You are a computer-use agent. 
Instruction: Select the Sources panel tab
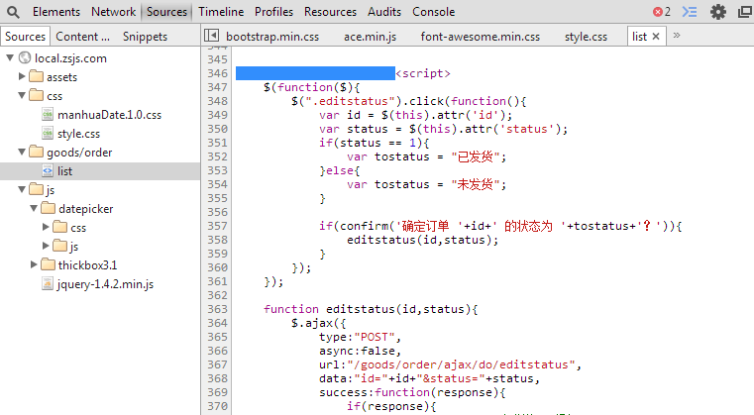[166, 12]
